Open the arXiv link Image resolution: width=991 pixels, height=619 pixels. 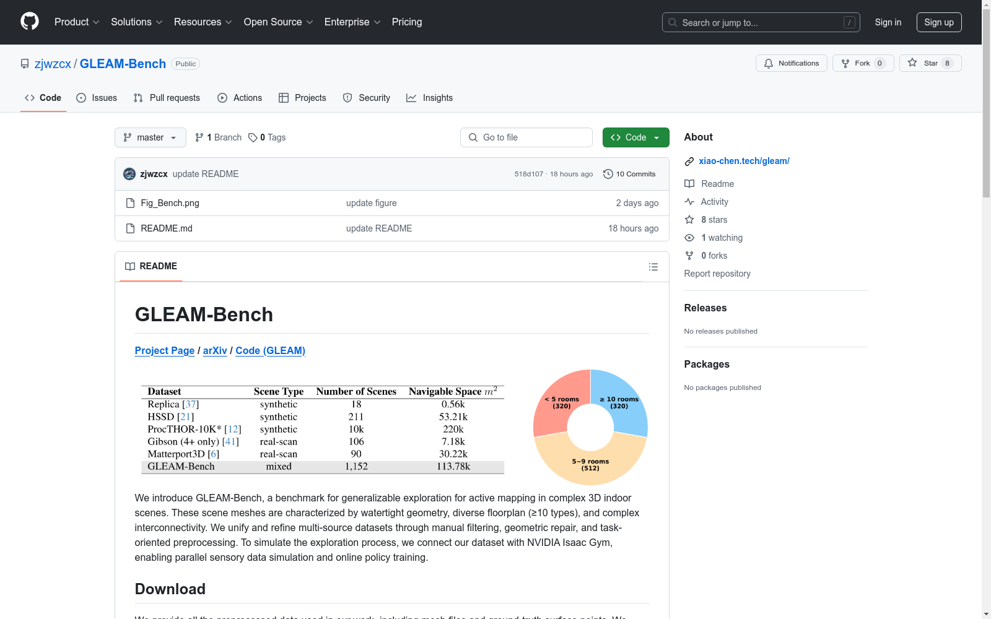click(215, 350)
